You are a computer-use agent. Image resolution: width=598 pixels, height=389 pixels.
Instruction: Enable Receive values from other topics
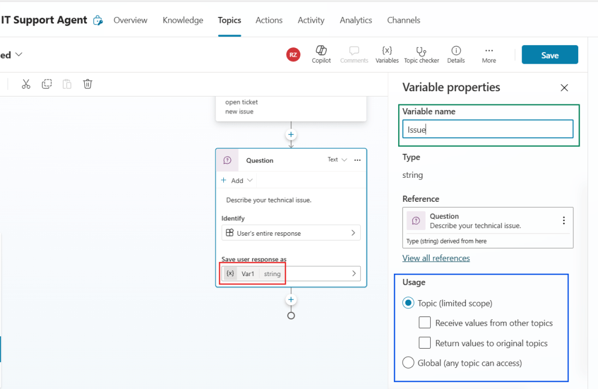[x=424, y=322]
